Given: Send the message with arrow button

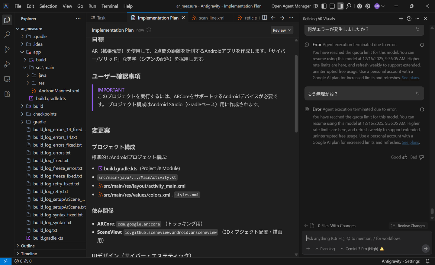Looking at the screenshot, I should pos(425,248).
